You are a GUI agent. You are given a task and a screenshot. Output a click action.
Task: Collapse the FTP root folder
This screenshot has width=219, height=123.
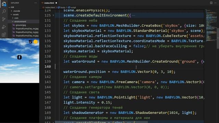9,8
